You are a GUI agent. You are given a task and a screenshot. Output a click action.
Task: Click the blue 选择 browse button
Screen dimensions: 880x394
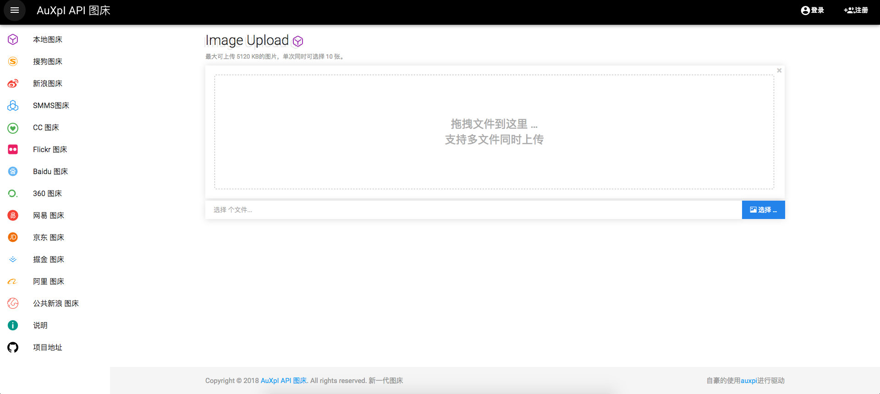coord(763,210)
